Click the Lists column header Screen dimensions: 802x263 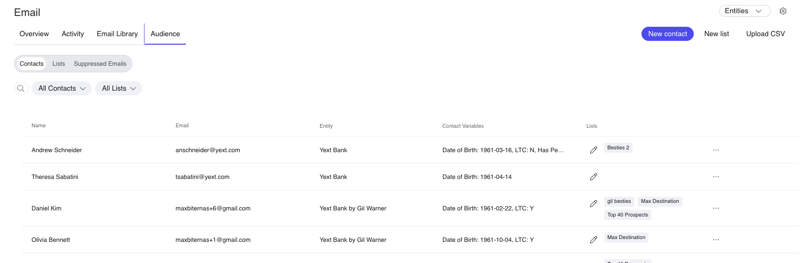pyautogui.click(x=592, y=126)
